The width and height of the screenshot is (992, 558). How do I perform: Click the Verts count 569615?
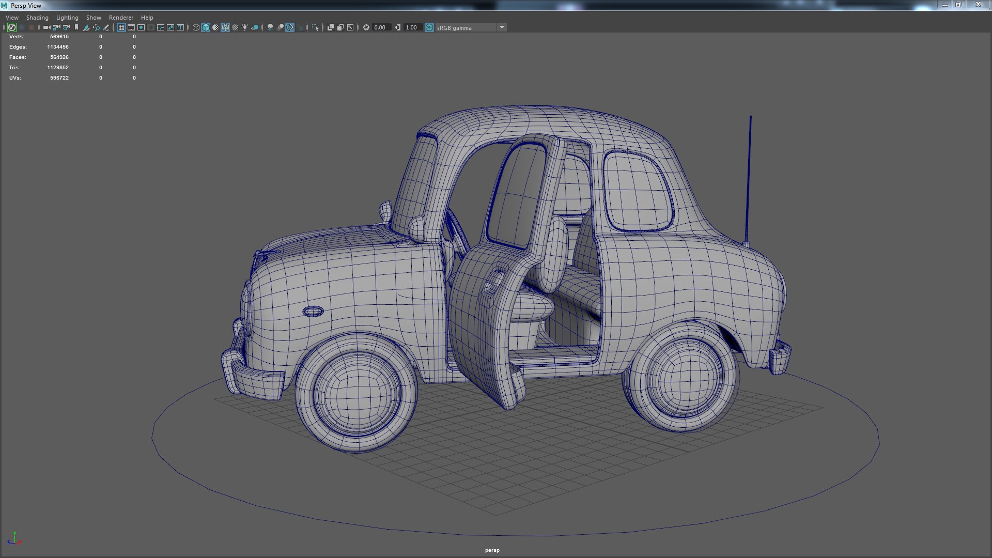point(59,37)
